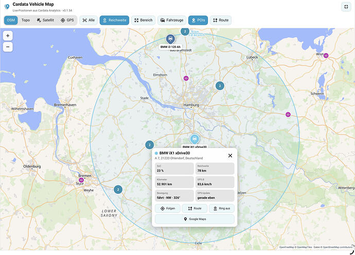Click the Route toolbar button
The height and width of the screenshot is (255, 355).
(x=221, y=20)
